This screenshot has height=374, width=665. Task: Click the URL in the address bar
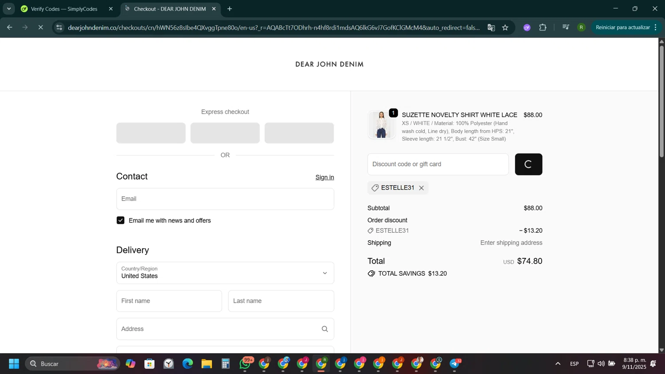point(274,27)
